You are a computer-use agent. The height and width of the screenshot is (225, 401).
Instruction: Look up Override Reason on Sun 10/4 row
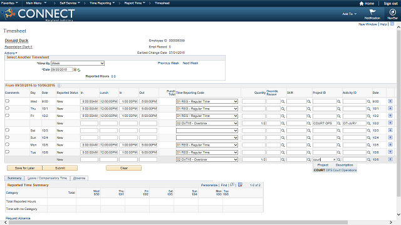pyautogui.click(x=283, y=137)
